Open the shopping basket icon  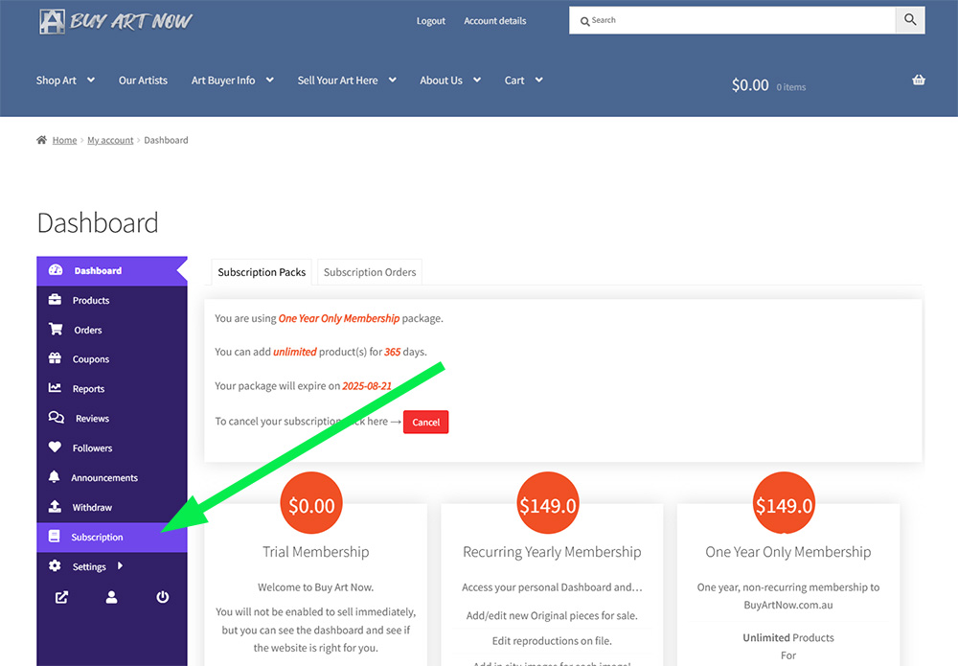click(x=919, y=80)
